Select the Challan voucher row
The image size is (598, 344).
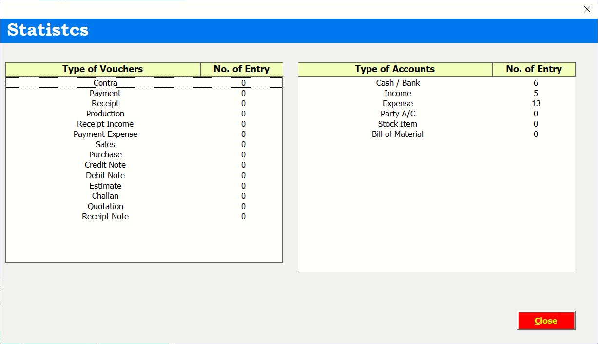(105, 196)
